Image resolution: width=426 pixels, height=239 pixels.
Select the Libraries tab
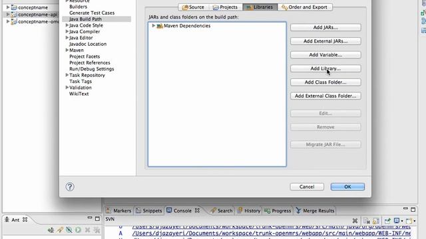(x=260, y=7)
